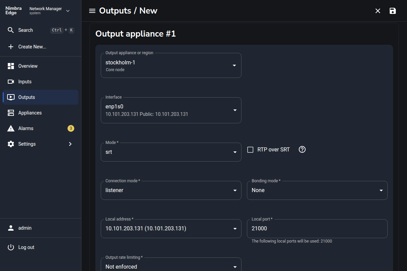Click the Appliances server icon
407x271 pixels.
tap(11, 113)
